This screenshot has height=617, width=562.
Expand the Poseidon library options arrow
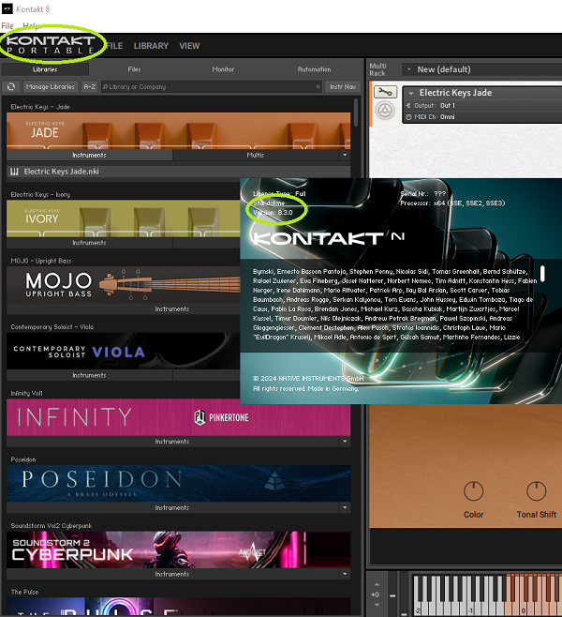[x=345, y=507]
